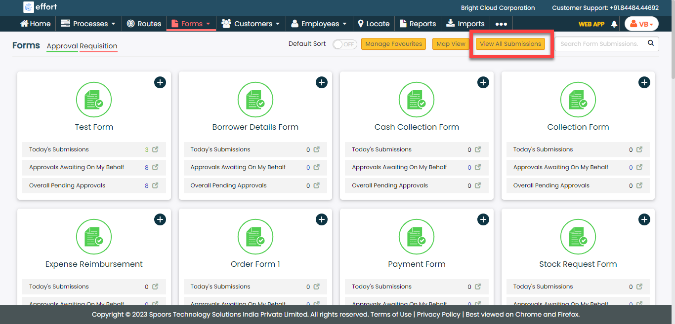Click plus icon on Test Form card
Viewport: 675px width, 324px height.
point(160,82)
